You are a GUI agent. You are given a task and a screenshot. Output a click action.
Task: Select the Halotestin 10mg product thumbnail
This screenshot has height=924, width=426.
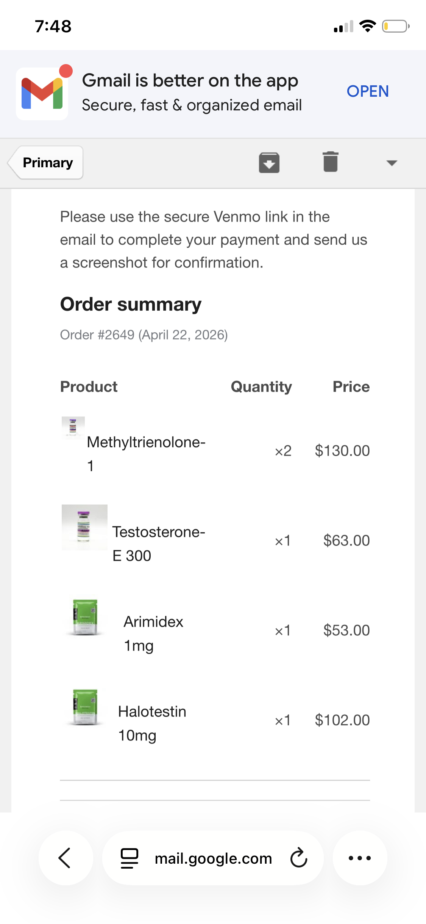point(85,707)
